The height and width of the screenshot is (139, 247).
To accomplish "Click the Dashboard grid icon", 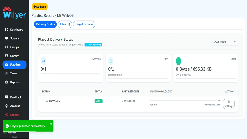I will click(7, 29).
